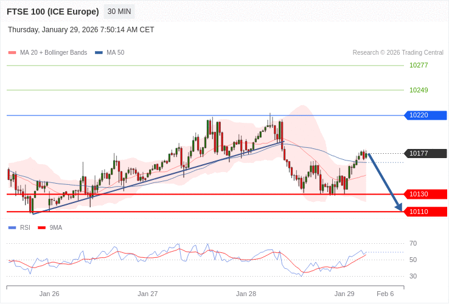This screenshot has height=304, width=449.
Task: Click the RSI 30 axis label
Action: 413,276
